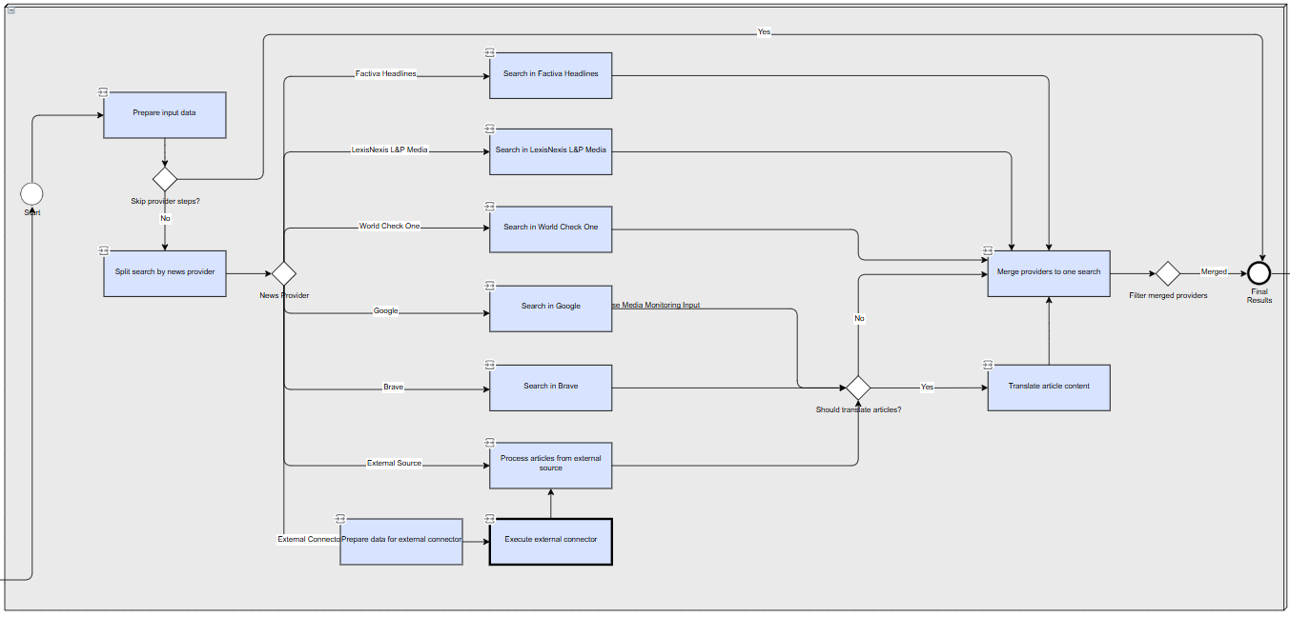The width and height of the screenshot is (1290, 617).
Task: Click the marker icon on Process articles from external source
Action: (489, 442)
